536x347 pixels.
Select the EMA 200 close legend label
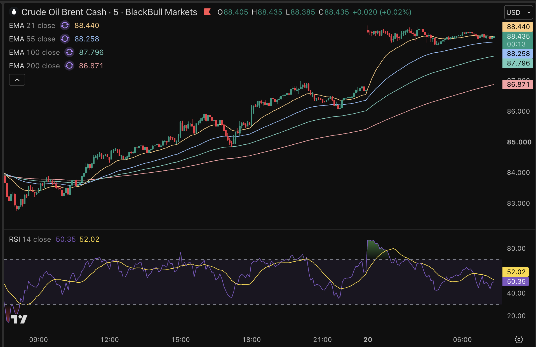point(34,66)
